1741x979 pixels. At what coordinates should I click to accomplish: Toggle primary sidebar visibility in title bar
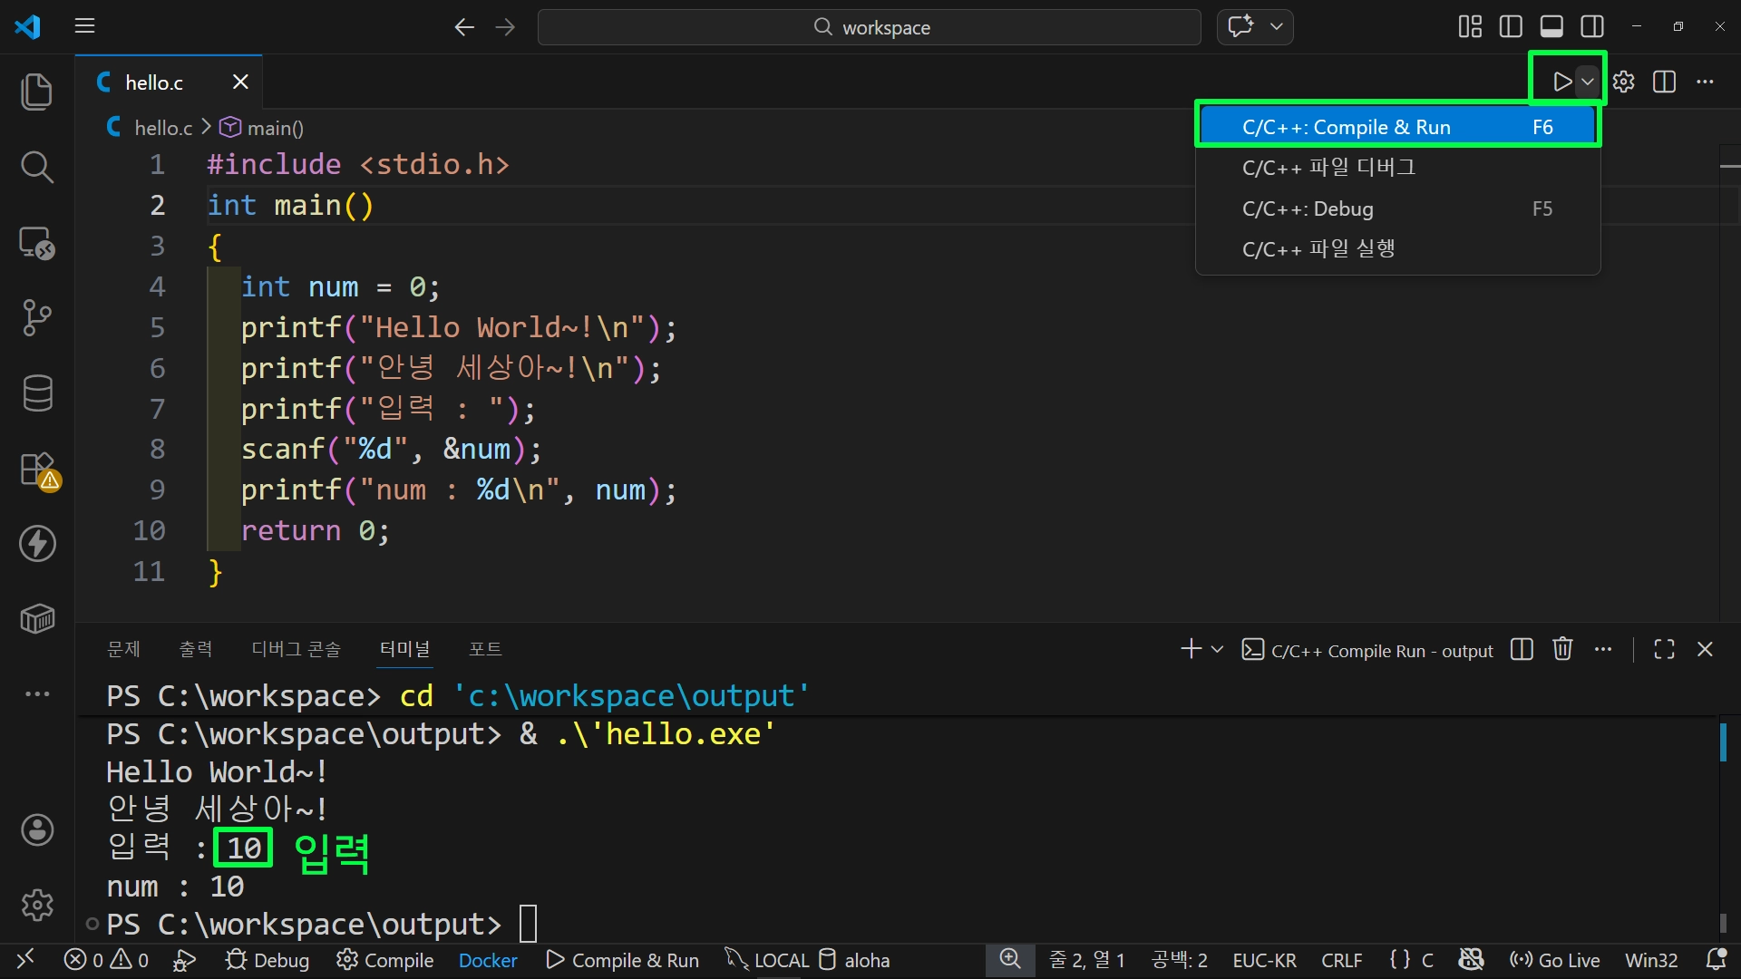point(1511,27)
